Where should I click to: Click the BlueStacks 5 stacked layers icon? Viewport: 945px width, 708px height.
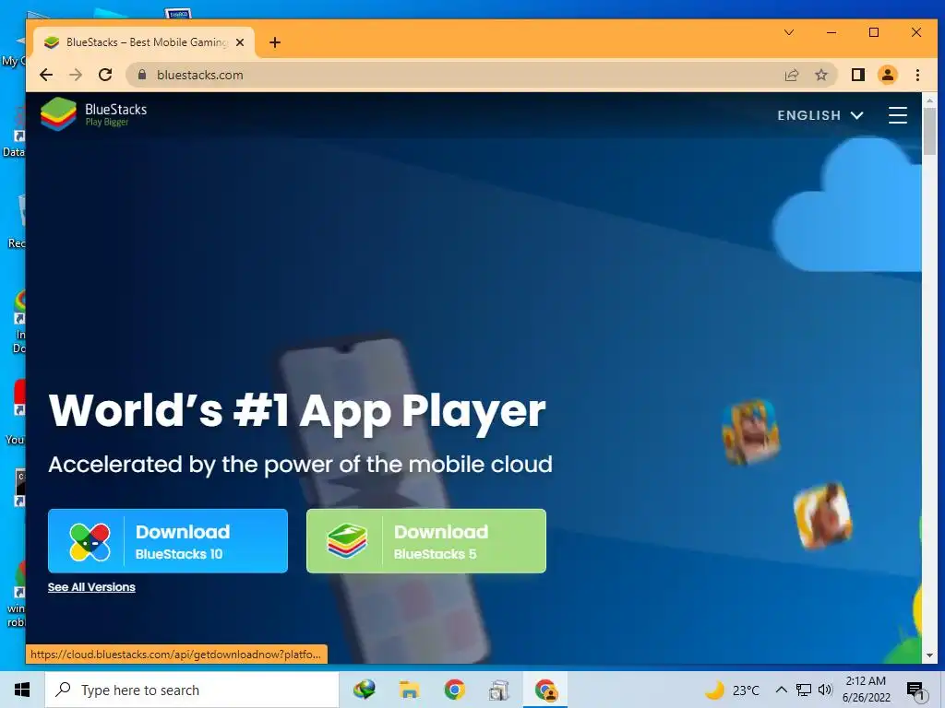(x=347, y=540)
